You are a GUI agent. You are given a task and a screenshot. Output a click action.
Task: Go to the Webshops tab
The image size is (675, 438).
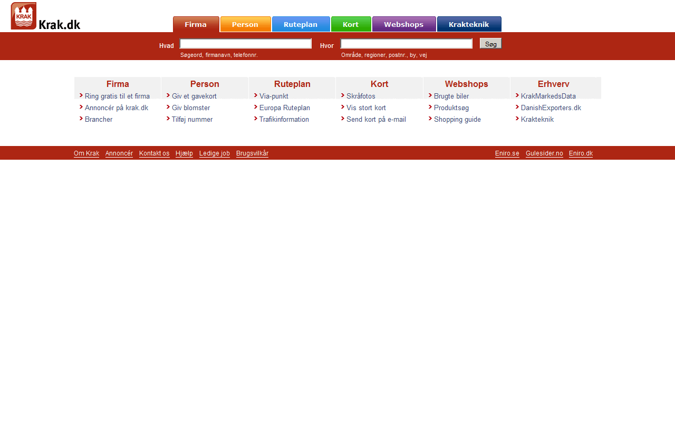click(x=404, y=24)
